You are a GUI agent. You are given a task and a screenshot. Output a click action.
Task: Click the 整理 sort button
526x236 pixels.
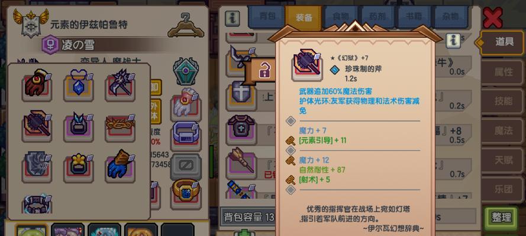pyautogui.click(x=501, y=218)
